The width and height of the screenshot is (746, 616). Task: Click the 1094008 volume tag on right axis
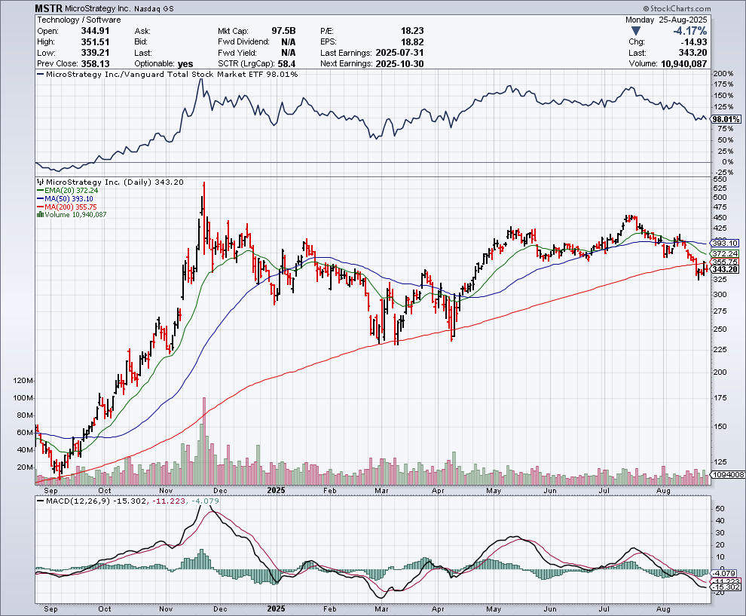[x=728, y=474]
